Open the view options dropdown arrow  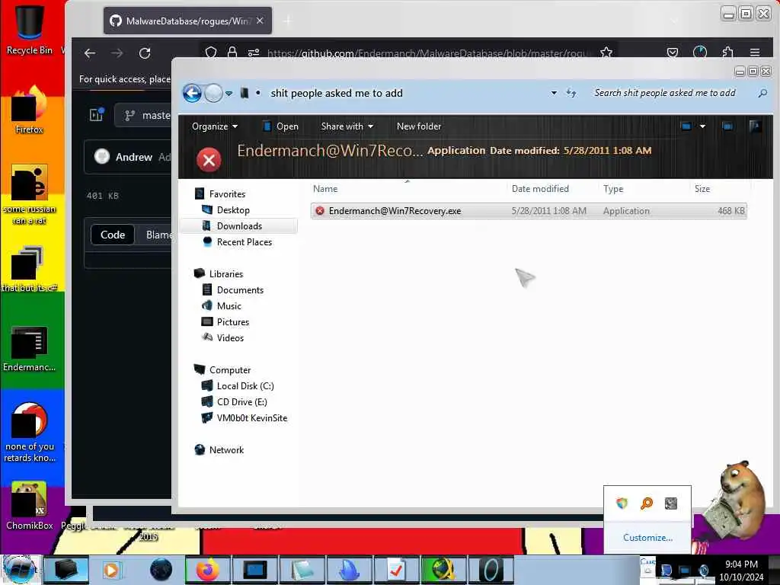click(x=702, y=126)
